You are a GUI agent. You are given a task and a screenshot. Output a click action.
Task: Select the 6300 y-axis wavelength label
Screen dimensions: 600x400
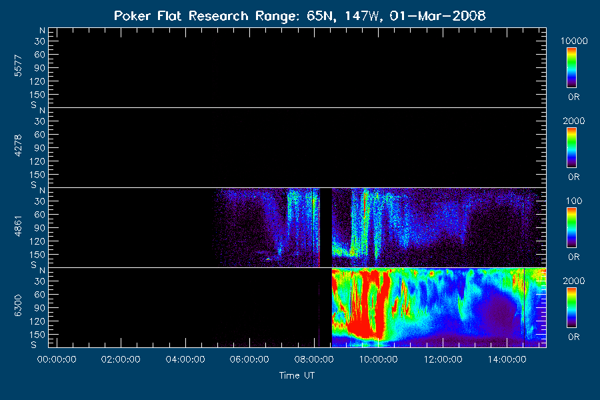(18, 306)
